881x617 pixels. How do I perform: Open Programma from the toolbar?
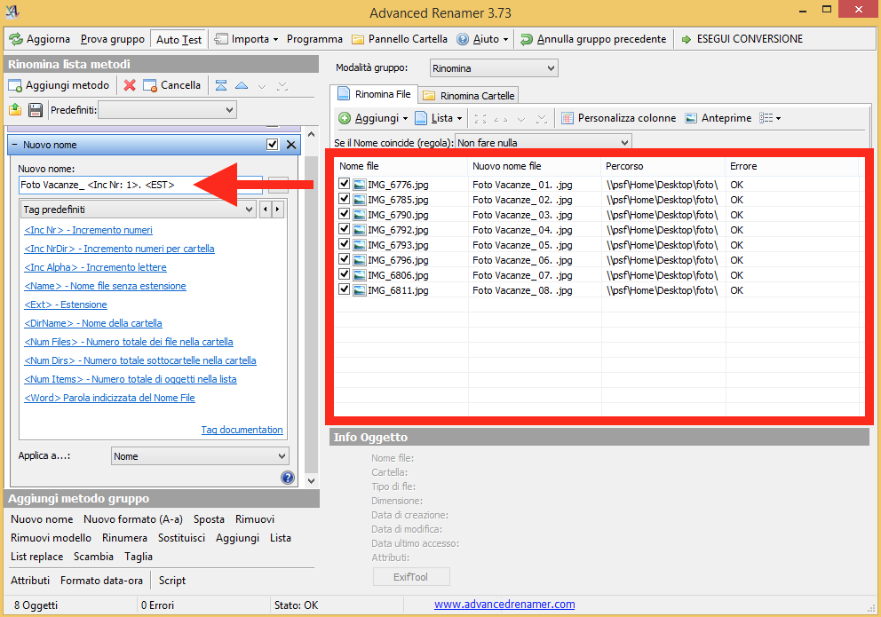coord(314,39)
